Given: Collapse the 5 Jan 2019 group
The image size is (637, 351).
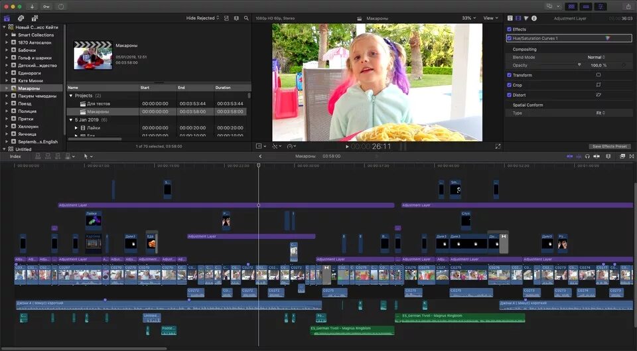Looking at the screenshot, I should [x=71, y=120].
